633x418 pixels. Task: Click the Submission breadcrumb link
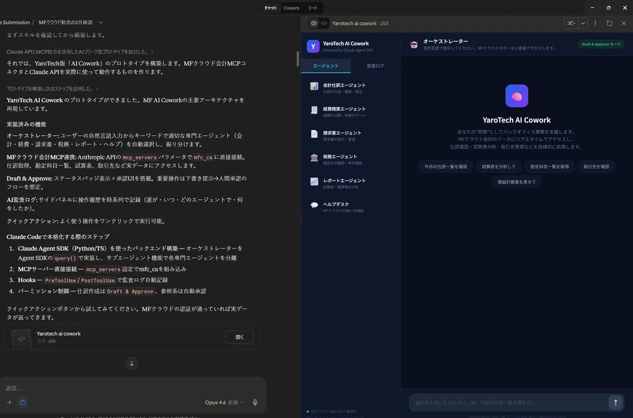coord(15,23)
